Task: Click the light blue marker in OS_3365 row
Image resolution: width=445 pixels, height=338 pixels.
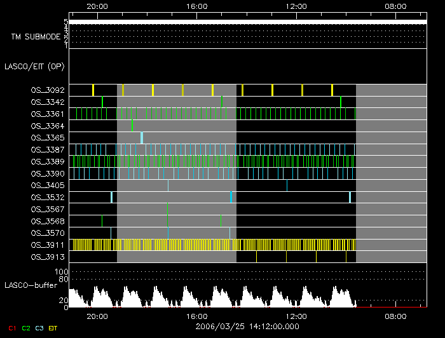Action: (x=142, y=138)
